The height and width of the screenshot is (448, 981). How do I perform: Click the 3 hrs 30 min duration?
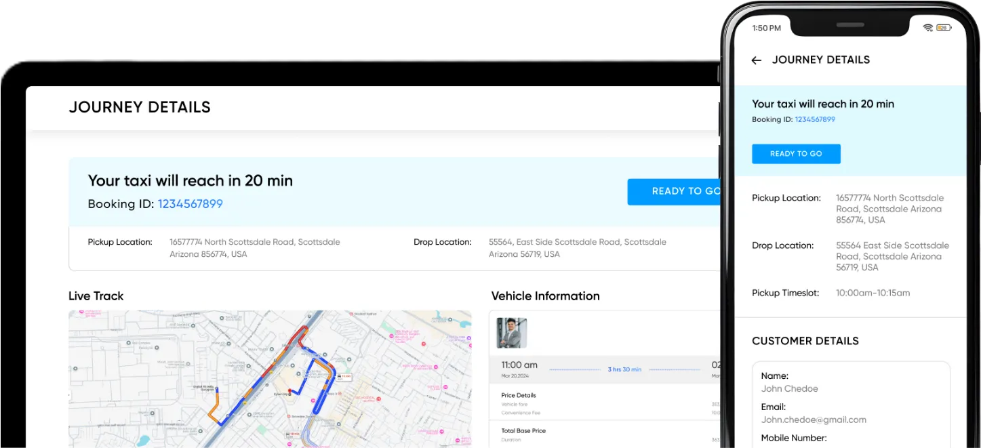click(624, 369)
